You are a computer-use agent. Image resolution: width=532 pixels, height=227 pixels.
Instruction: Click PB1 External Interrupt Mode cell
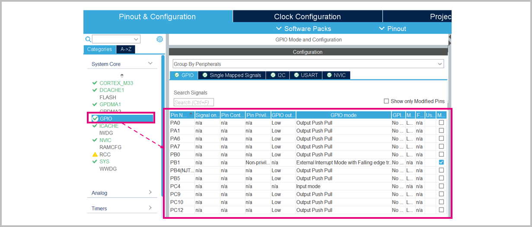tap(344, 162)
